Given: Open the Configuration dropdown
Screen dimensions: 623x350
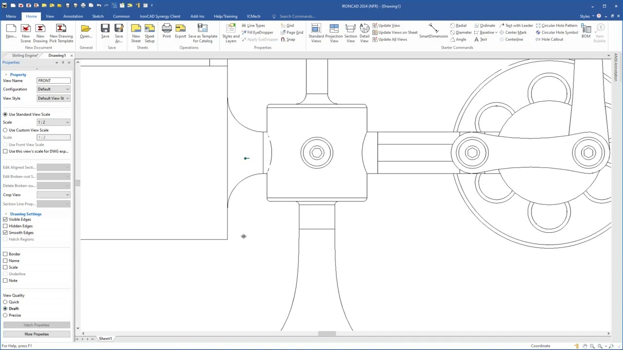Looking at the screenshot, I should [54, 89].
